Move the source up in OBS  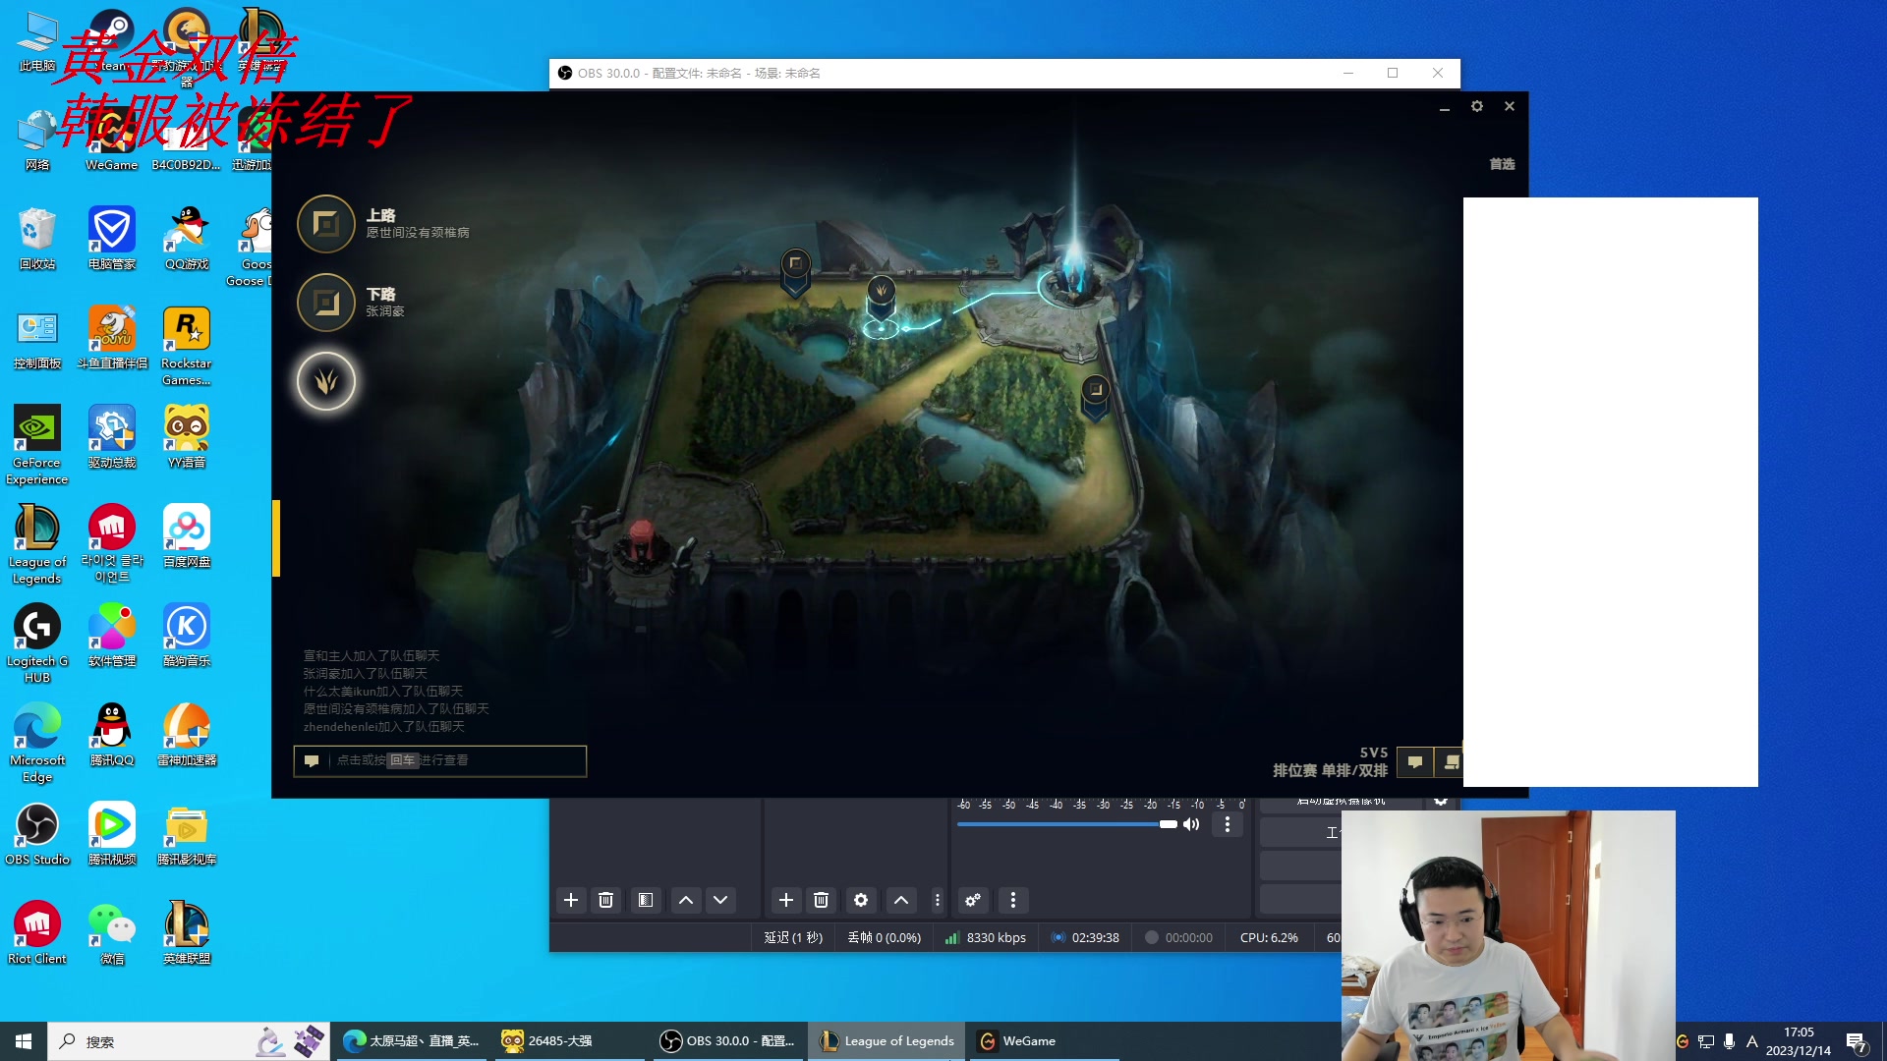[901, 900]
